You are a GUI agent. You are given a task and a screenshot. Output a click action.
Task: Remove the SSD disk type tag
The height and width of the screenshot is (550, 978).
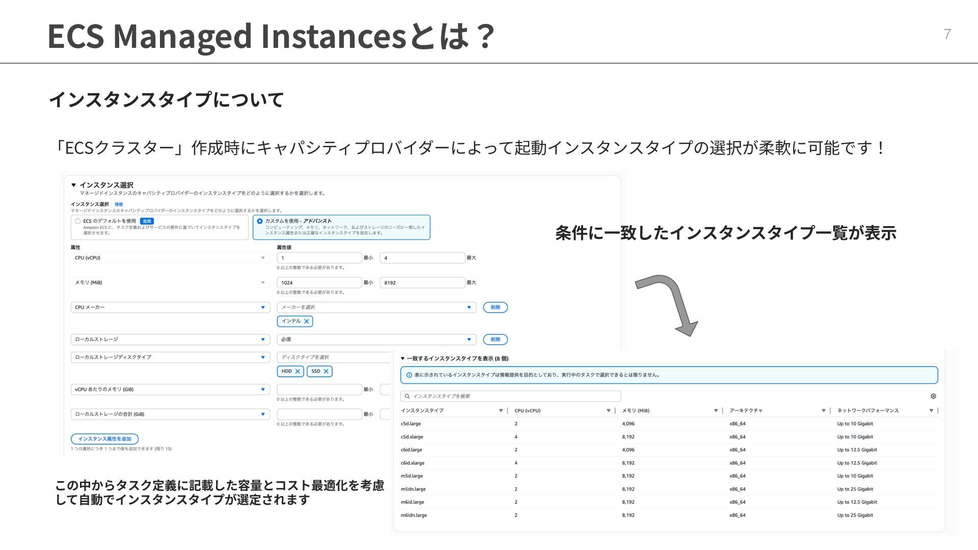[326, 371]
